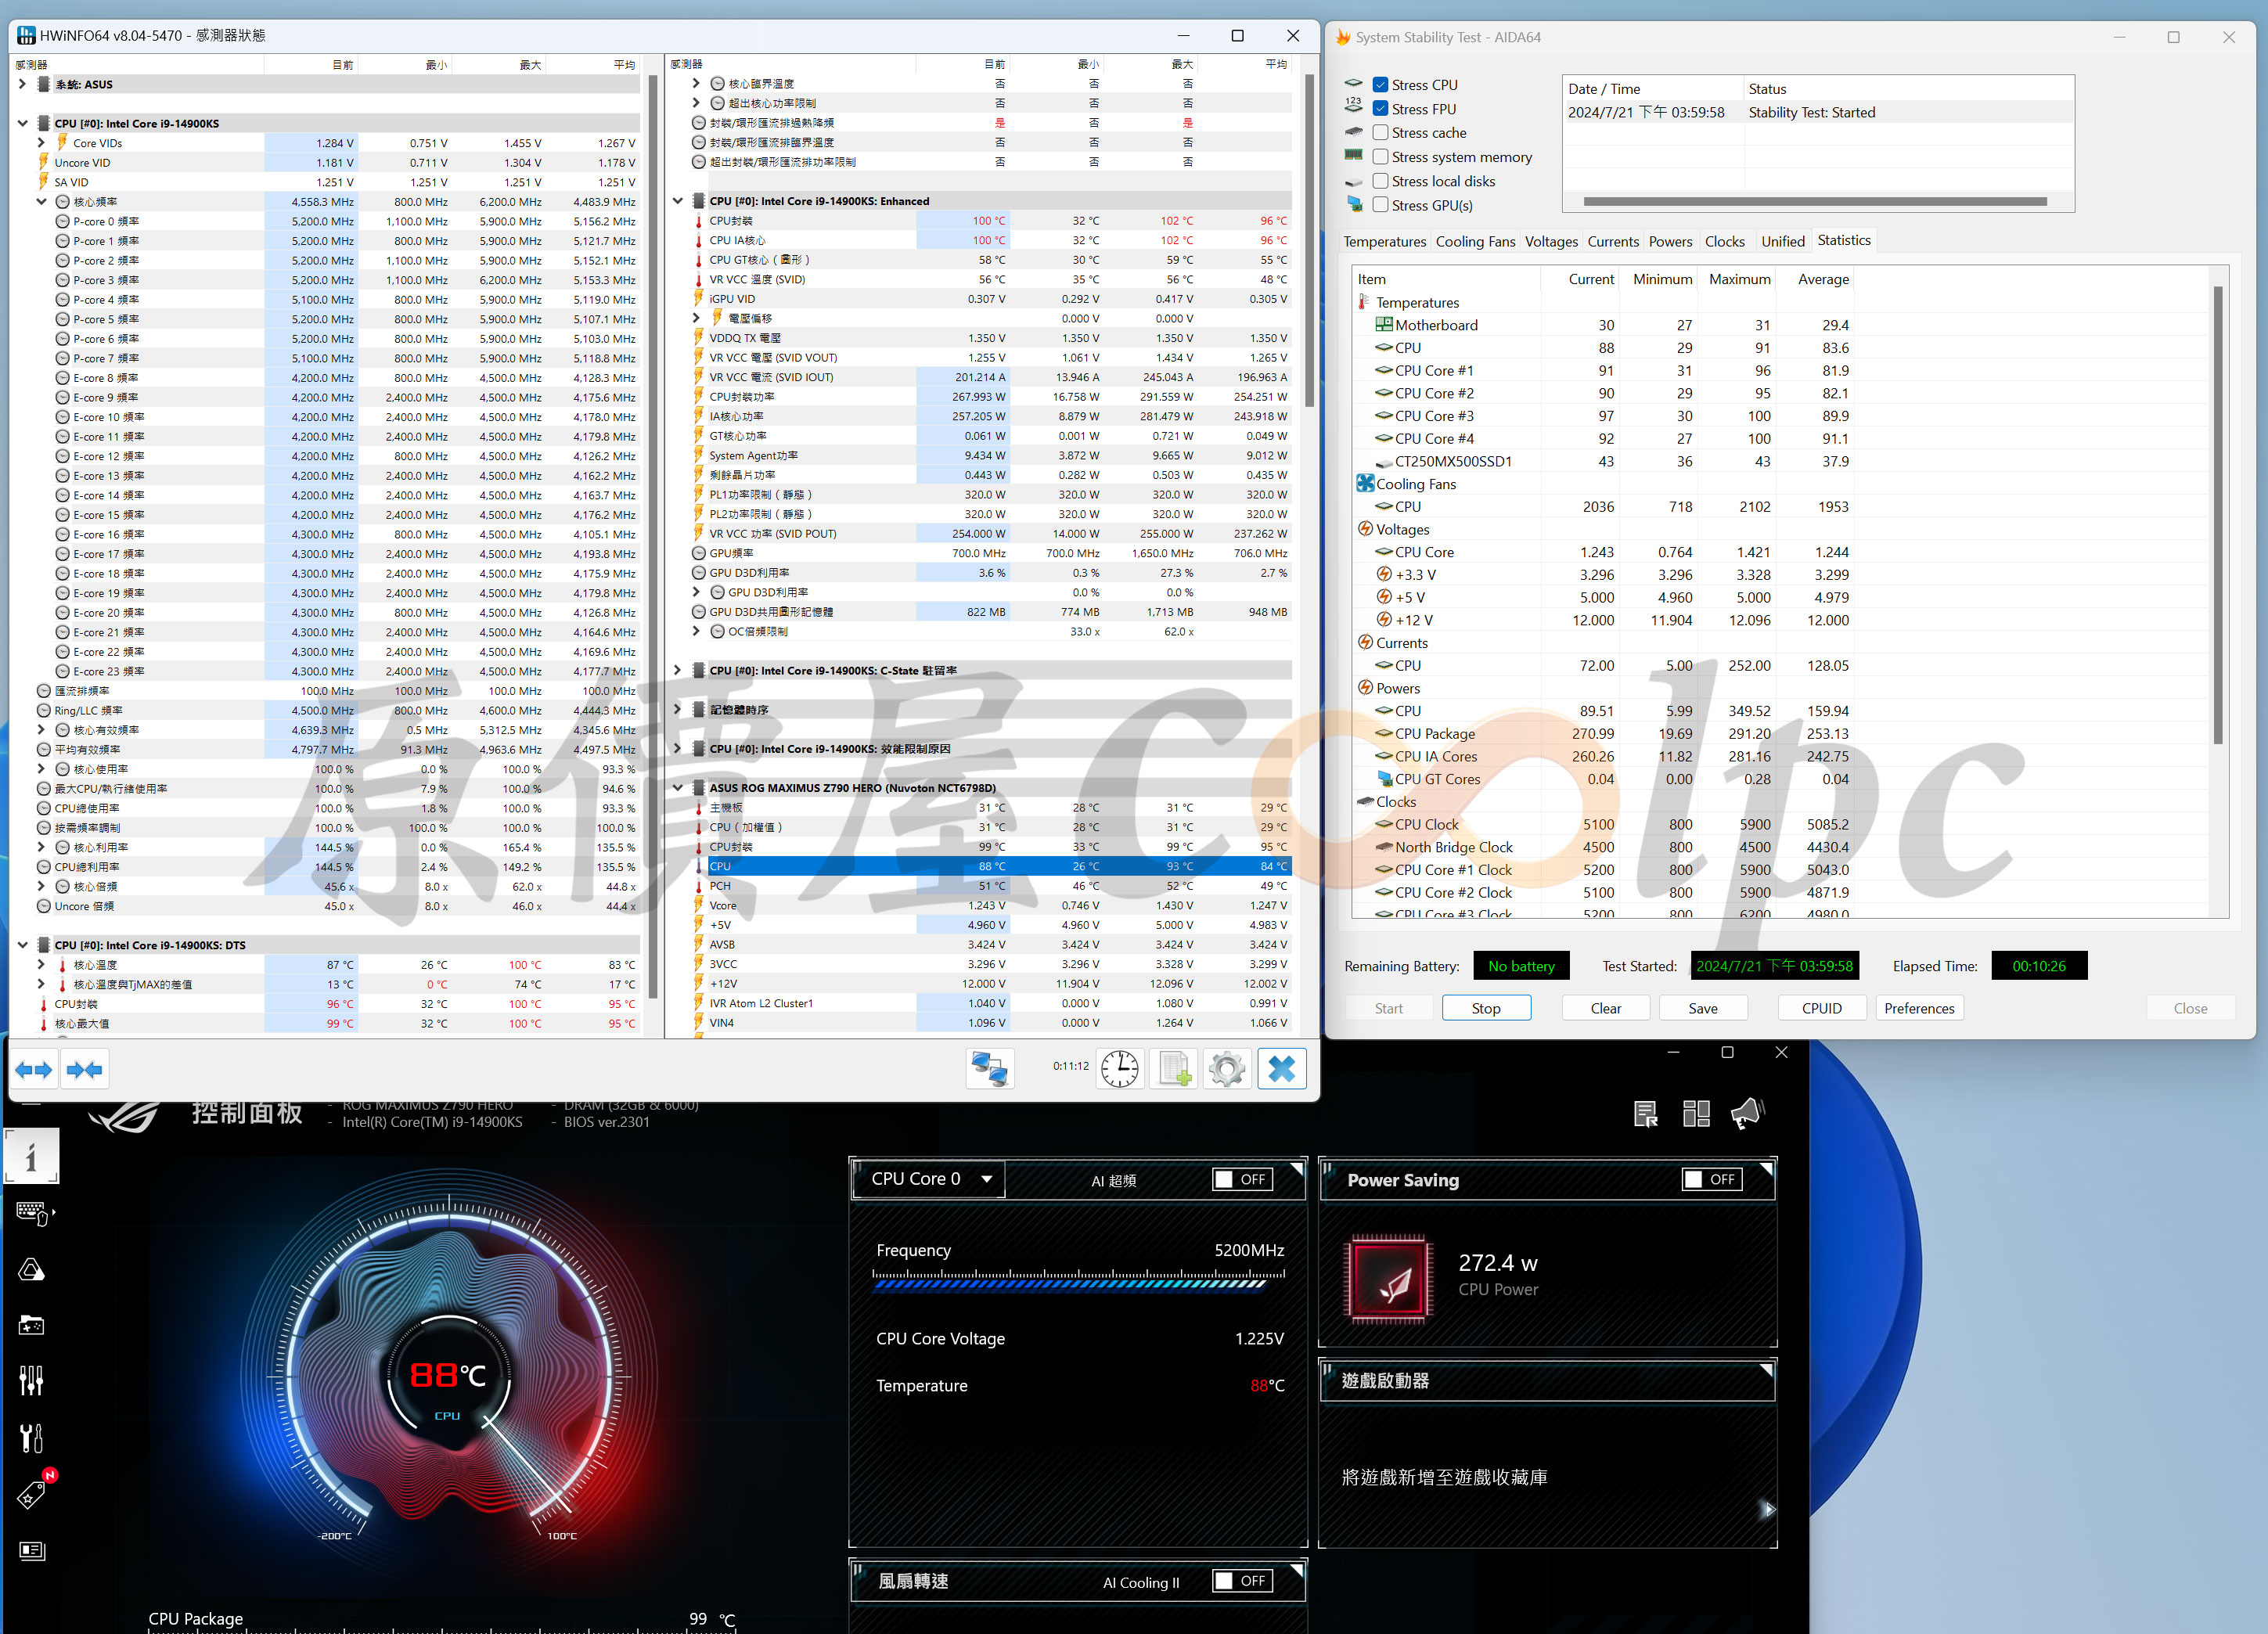
Task: Check Stress local disks checkbox
Action: click(x=1380, y=181)
